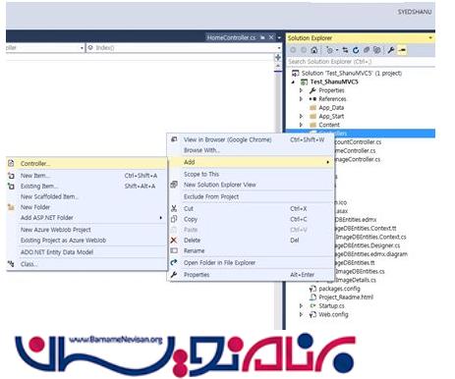
Task: Click the editor split window handle
Action: [278, 58]
